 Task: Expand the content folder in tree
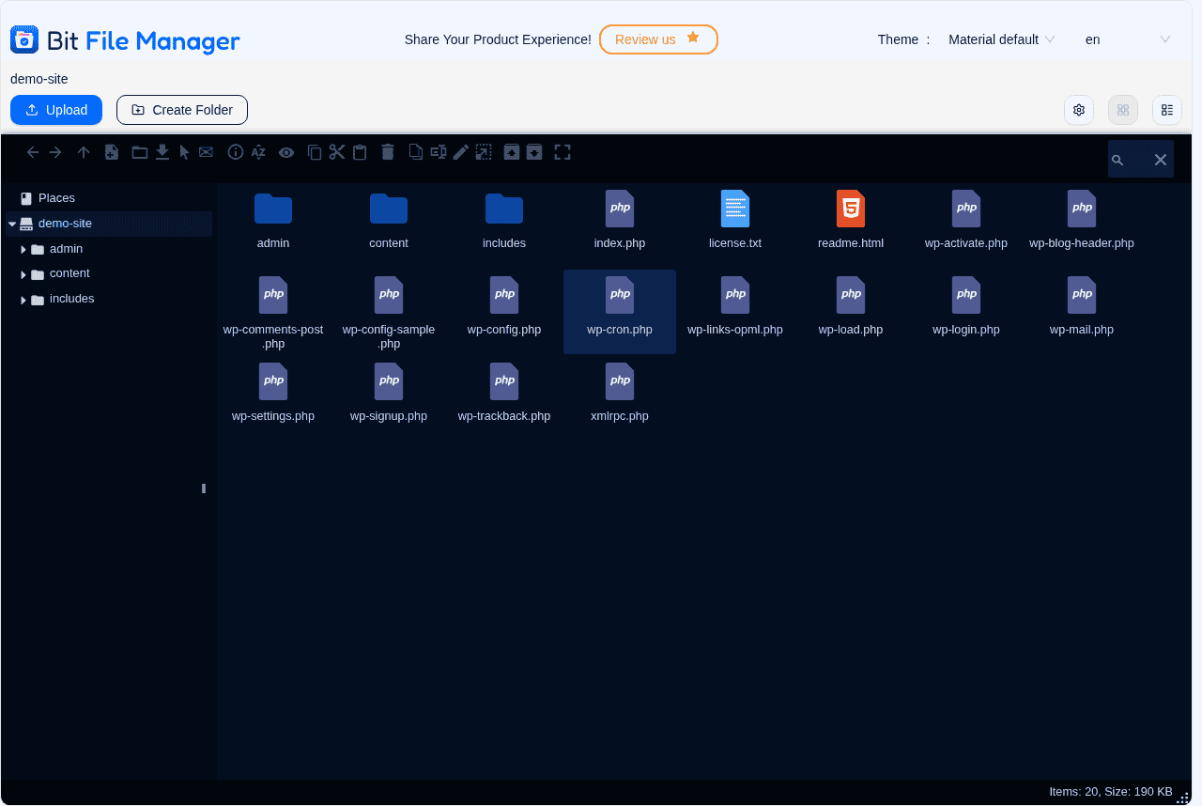click(x=23, y=274)
